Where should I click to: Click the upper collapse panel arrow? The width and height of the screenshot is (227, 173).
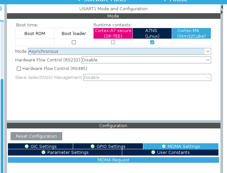coord(222,7)
